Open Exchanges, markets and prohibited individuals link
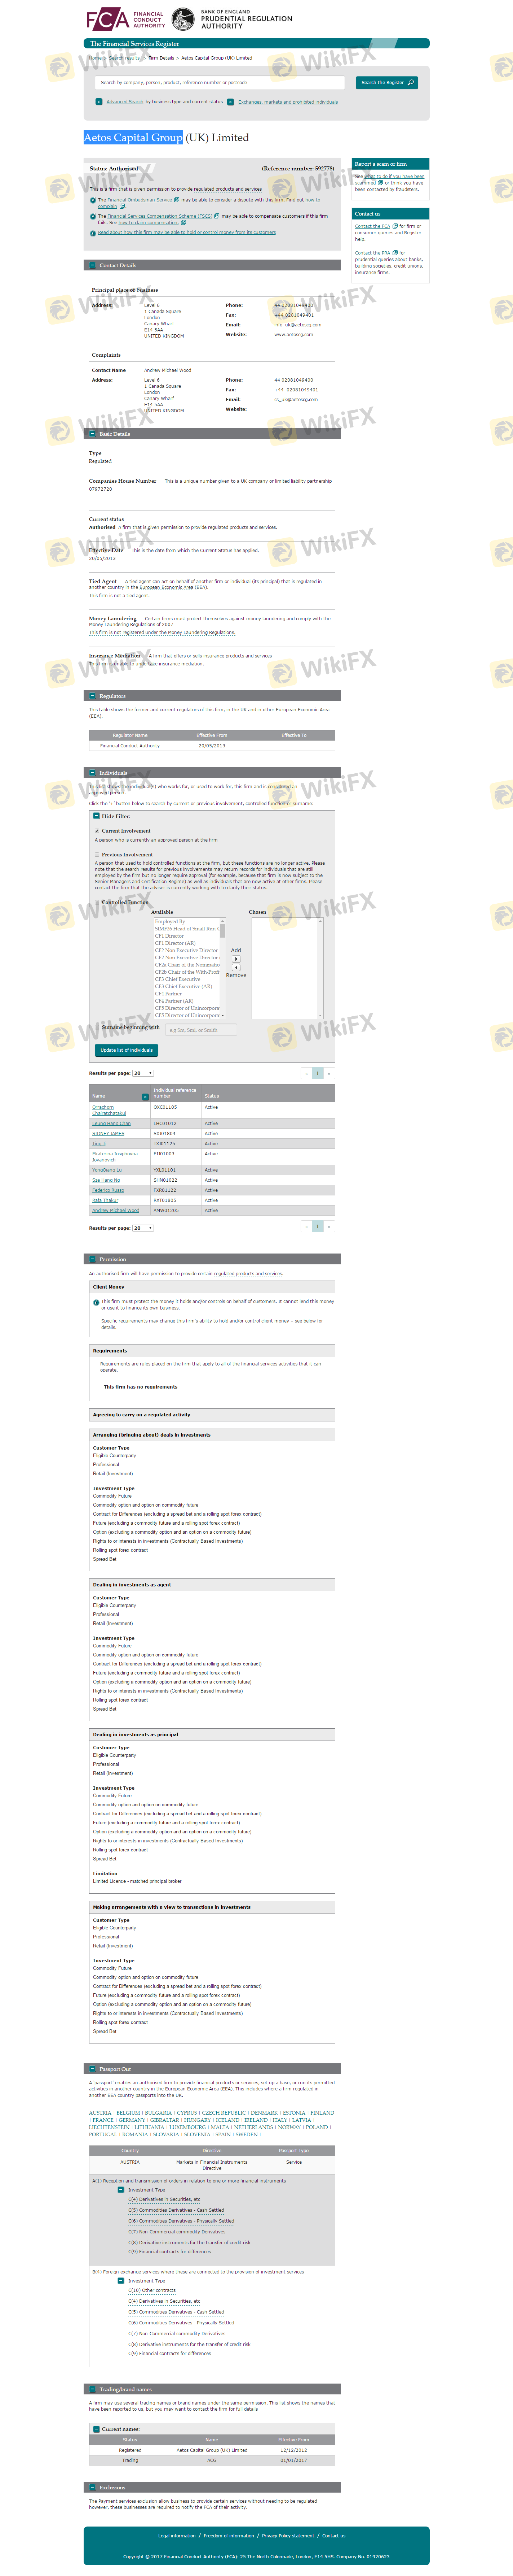This screenshot has height=2576, width=513. click(x=287, y=102)
